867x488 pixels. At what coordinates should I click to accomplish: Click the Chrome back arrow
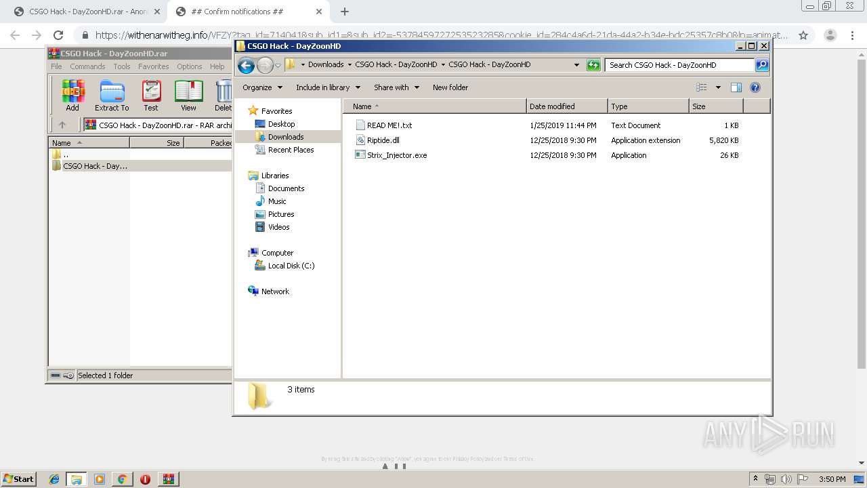pyautogui.click(x=15, y=35)
